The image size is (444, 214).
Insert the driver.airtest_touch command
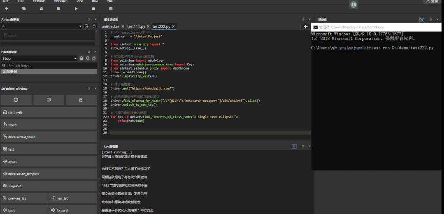pos(49,137)
